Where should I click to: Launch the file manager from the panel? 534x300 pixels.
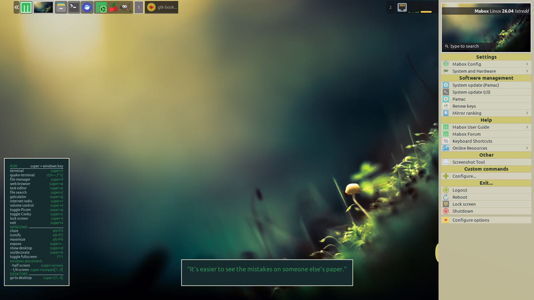click(x=61, y=7)
